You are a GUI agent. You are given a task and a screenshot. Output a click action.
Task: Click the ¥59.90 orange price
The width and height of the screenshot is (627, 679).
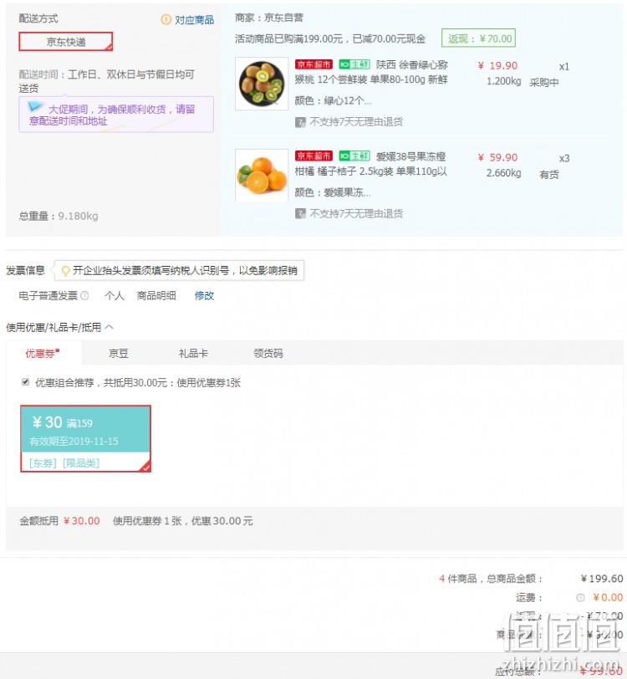pyautogui.click(x=497, y=157)
